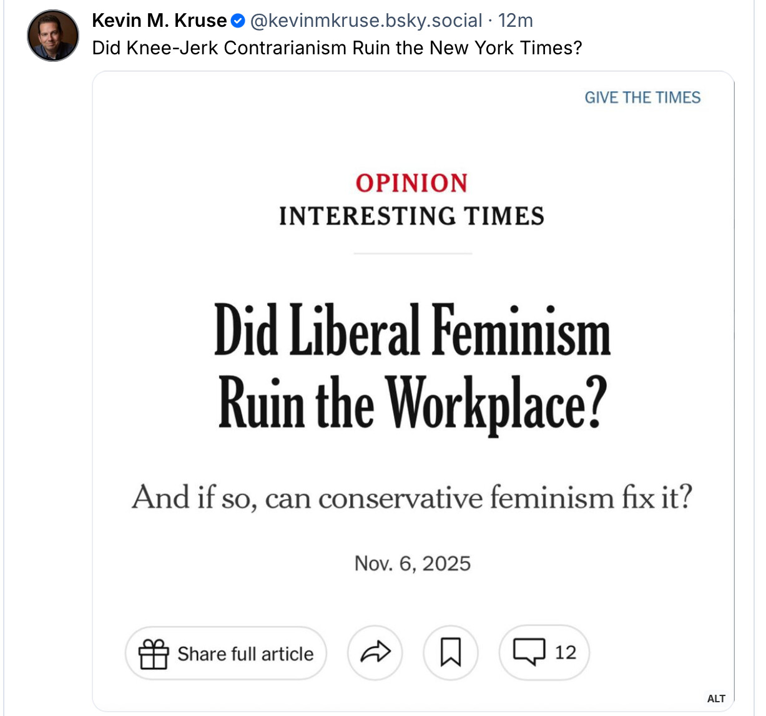Click the 12m post timestamp

pos(516,21)
